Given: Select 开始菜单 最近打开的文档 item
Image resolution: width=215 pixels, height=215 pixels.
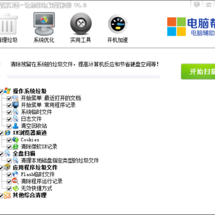Looking at the screenshot, I should click(51, 98).
